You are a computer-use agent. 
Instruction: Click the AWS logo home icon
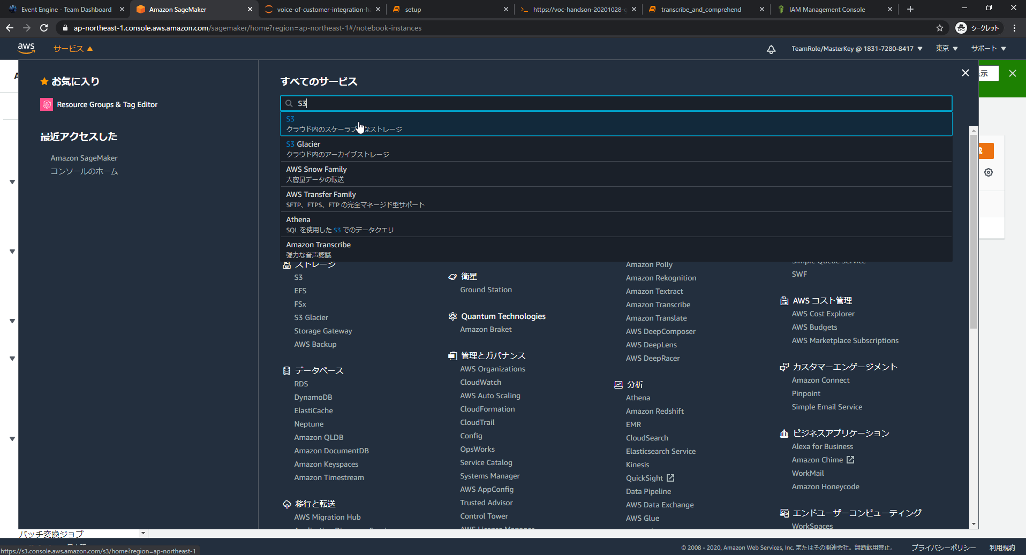26,48
